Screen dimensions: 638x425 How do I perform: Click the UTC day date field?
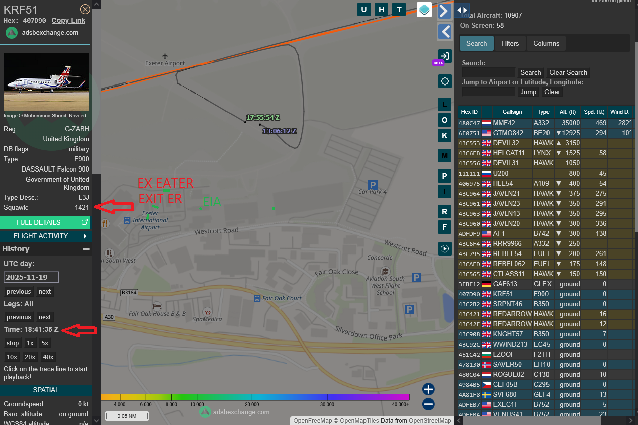click(x=32, y=277)
